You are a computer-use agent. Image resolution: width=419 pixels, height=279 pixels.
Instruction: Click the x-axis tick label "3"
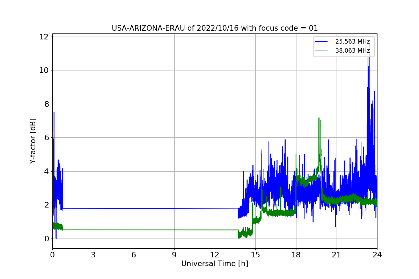tap(93, 255)
